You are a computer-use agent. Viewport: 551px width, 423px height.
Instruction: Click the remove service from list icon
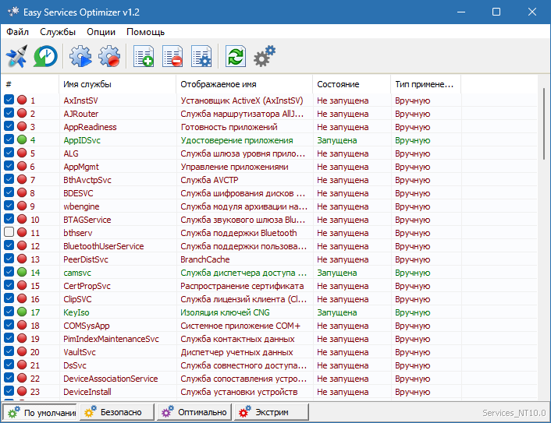172,56
